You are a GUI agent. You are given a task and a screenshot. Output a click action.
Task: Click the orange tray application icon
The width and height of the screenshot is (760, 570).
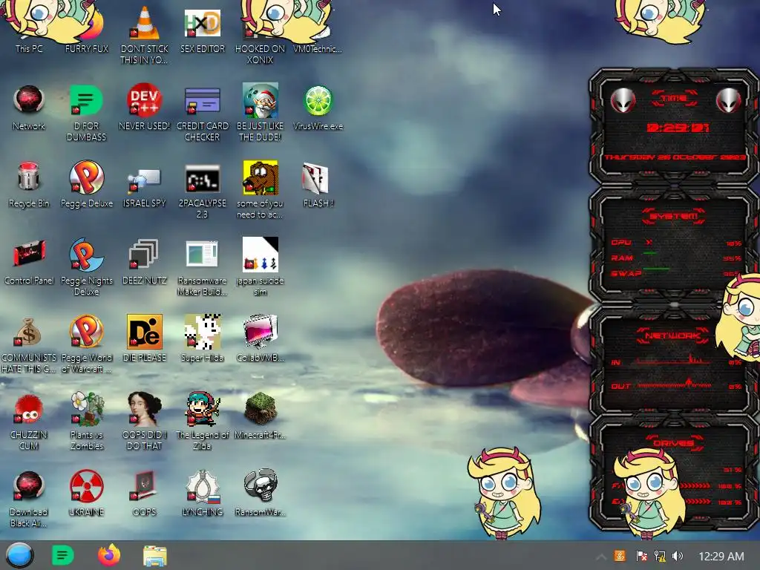(x=620, y=556)
